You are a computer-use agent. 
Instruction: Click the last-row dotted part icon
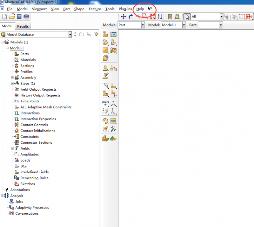105,139
